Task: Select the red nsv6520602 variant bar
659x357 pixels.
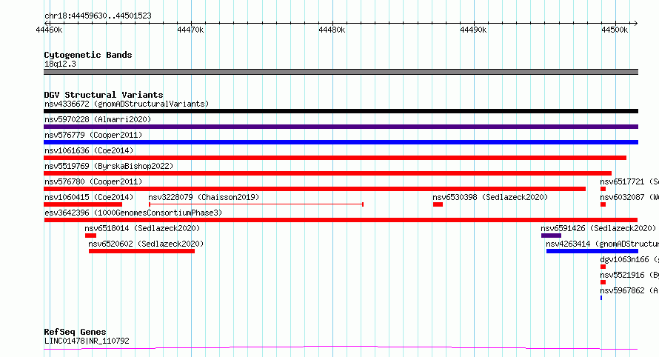Action: (141, 251)
